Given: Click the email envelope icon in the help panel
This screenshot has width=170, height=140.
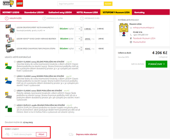Looking at the screenshot, I should 131,28.
